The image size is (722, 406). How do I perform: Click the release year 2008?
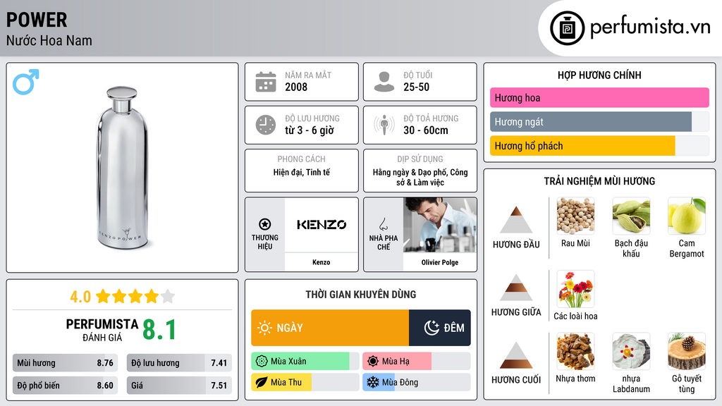[x=296, y=87]
